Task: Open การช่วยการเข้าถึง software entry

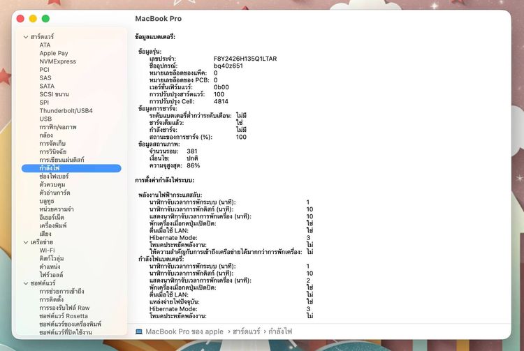Action: (x=61, y=291)
